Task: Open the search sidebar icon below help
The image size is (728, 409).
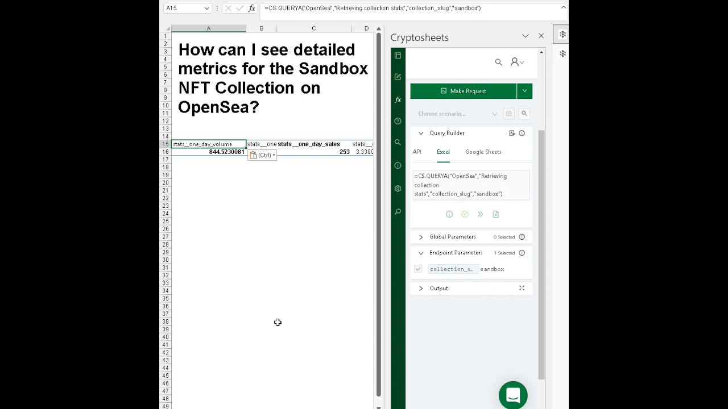Action: pyautogui.click(x=398, y=143)
